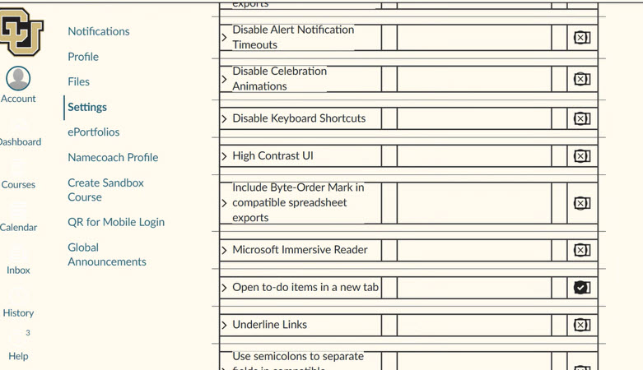The width and height of the screenshot is (643, 370).
Task: Open the Notifications page link
Action: pos(99,31)
